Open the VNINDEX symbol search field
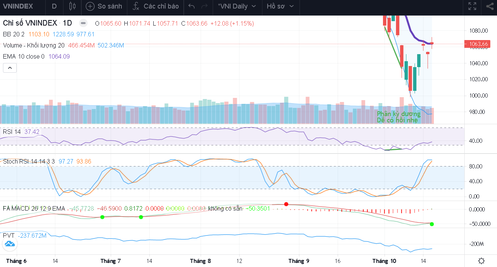Viewport: 497px width, 267px height. (x=18, y=6)
